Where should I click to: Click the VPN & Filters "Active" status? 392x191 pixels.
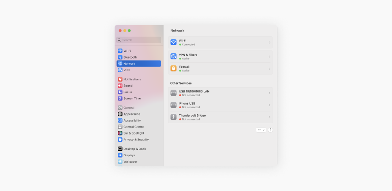[186, 59]
